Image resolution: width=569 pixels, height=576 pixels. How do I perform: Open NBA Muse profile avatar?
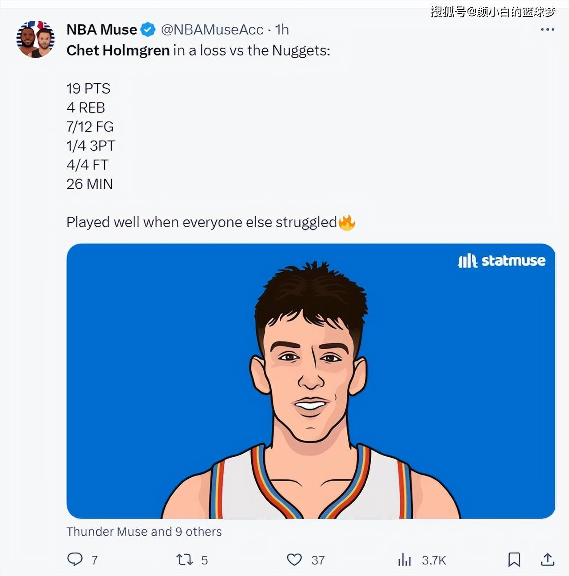point(36,39)
